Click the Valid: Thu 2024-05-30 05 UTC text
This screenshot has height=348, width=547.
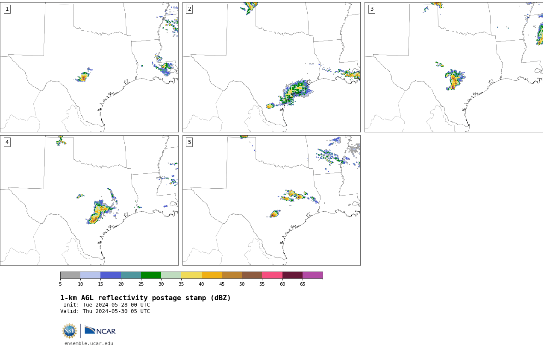pyautogui.click(x=105, y=311)
